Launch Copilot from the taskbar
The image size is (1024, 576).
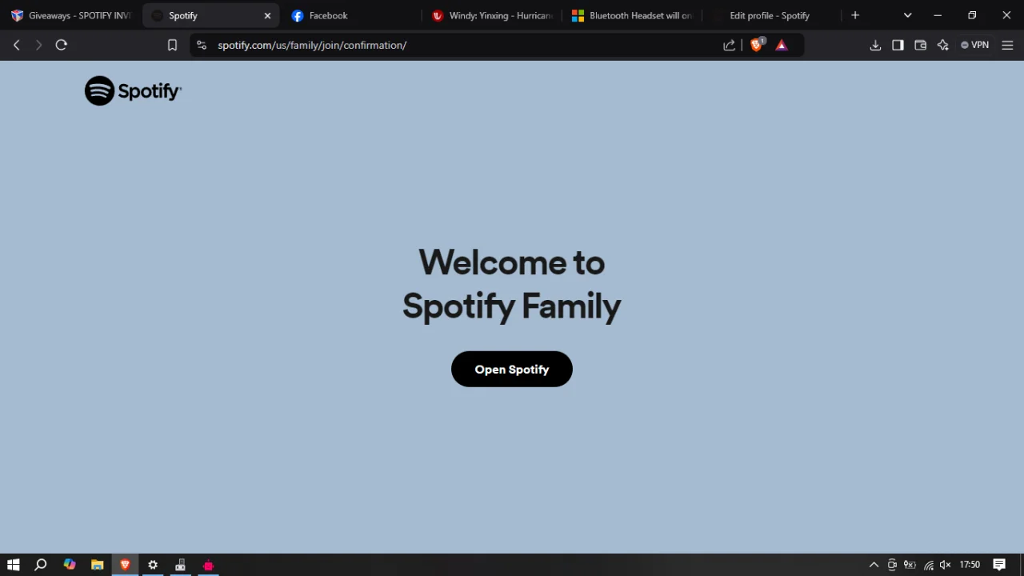(70, 565)
